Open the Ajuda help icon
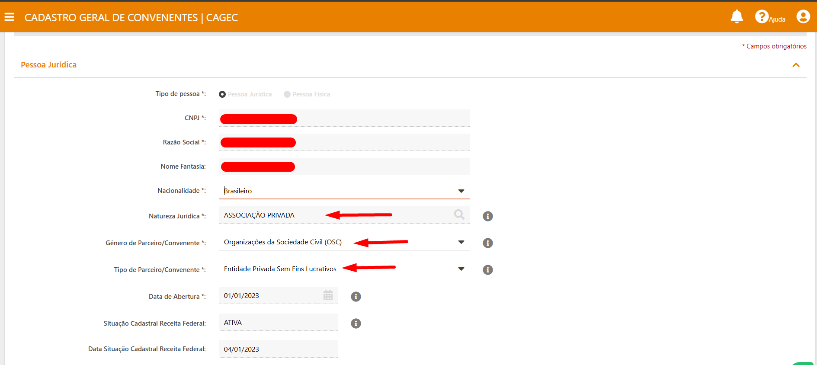This screenshot has width=817, height=365. [762, 17]
